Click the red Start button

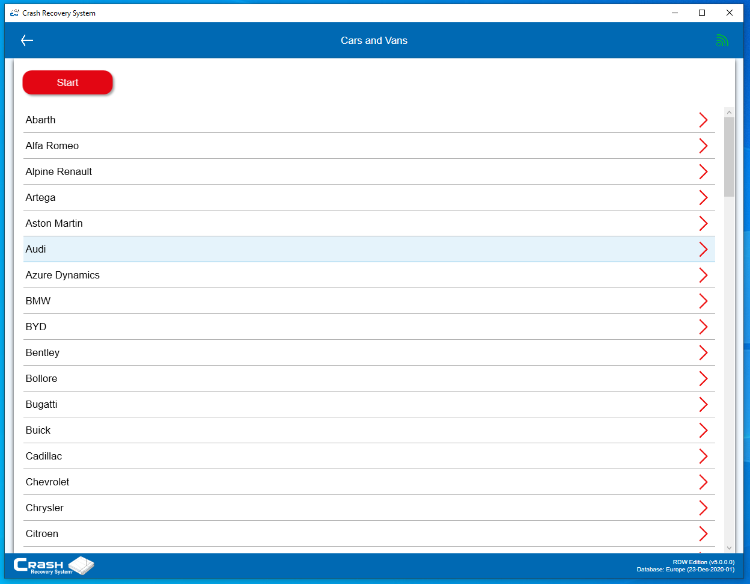pyautogui.click(x=68, y=82)
